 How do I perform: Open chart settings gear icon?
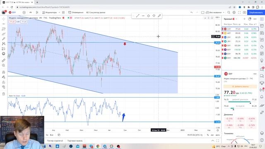click(x=234, y=12)
